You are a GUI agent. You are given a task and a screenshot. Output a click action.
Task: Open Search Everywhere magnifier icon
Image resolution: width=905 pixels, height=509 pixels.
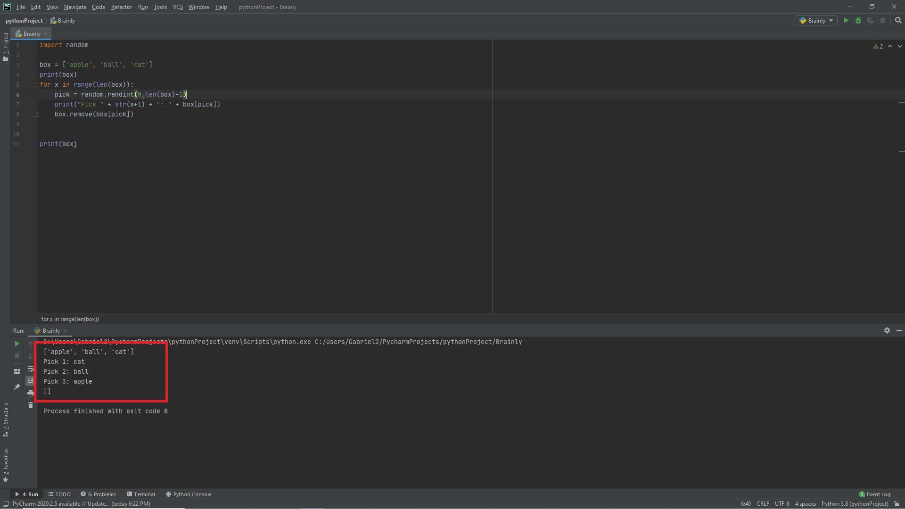point(898,20)
